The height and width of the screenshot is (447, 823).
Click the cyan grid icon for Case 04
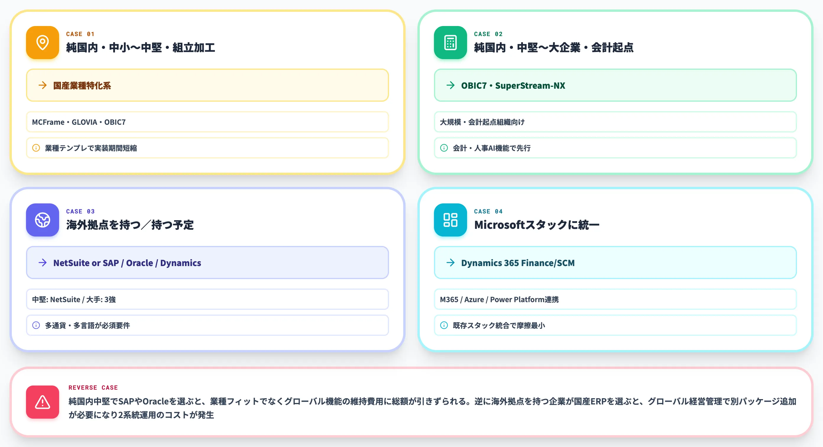point(450,220)
